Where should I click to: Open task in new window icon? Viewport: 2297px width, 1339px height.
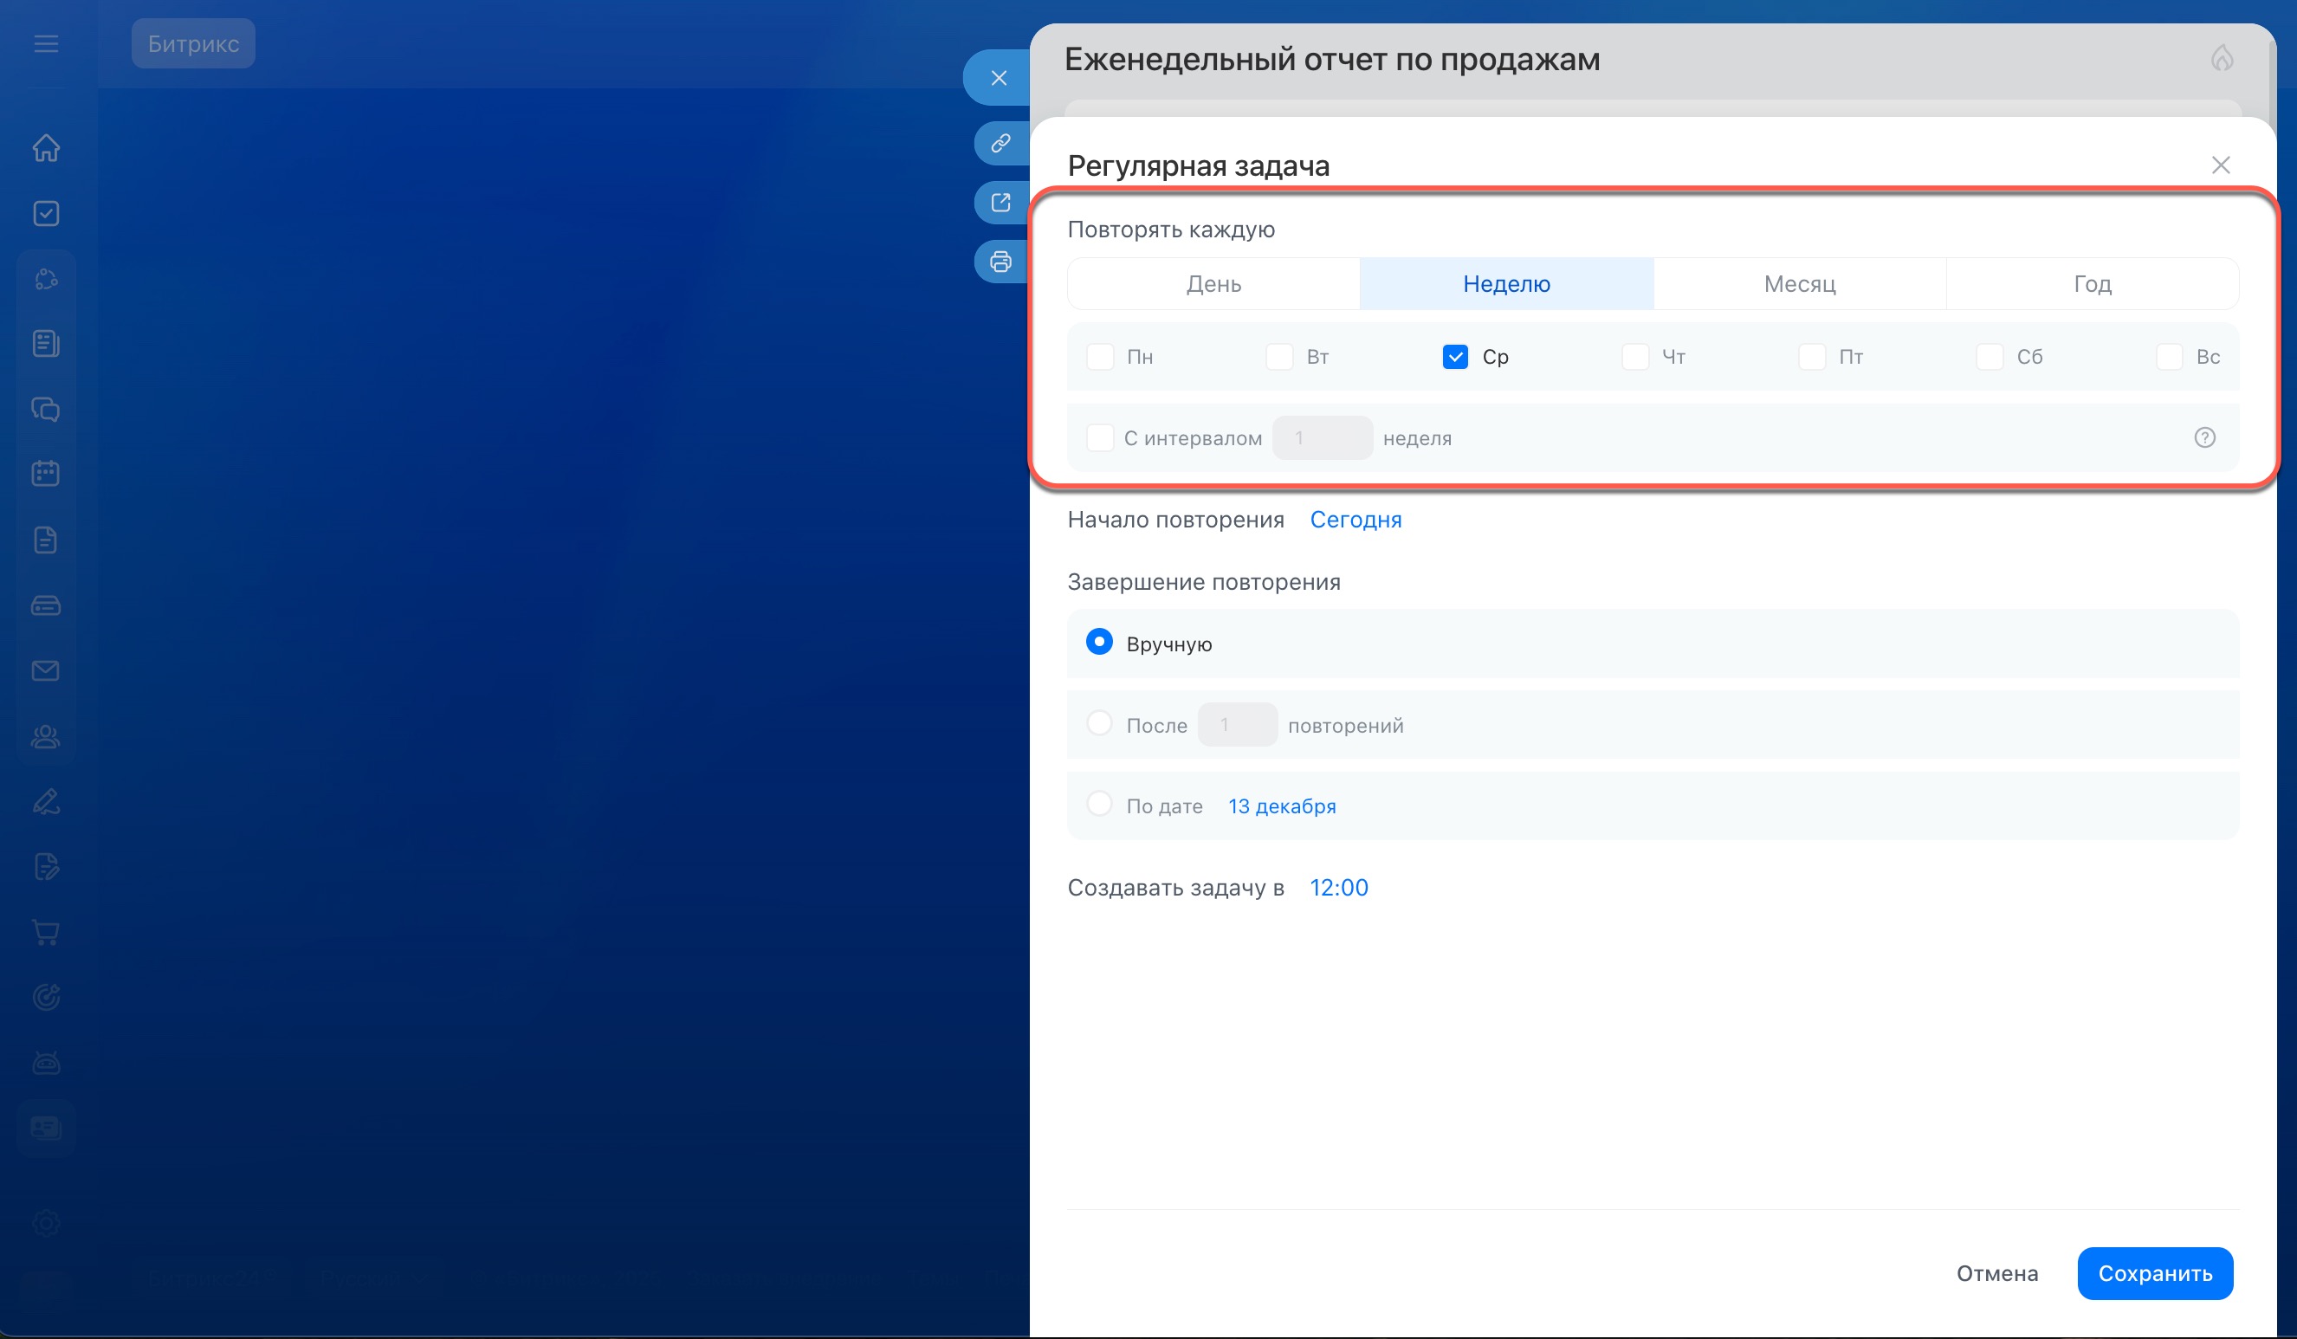(x=1000, y=203)
